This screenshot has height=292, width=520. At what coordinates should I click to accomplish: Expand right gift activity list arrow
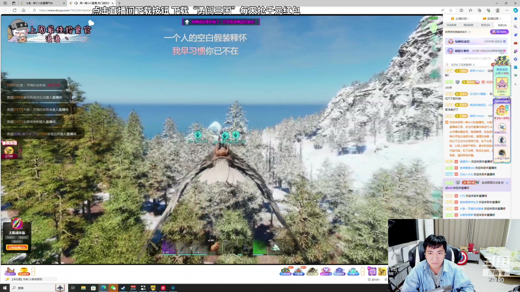tap(363, 271)
